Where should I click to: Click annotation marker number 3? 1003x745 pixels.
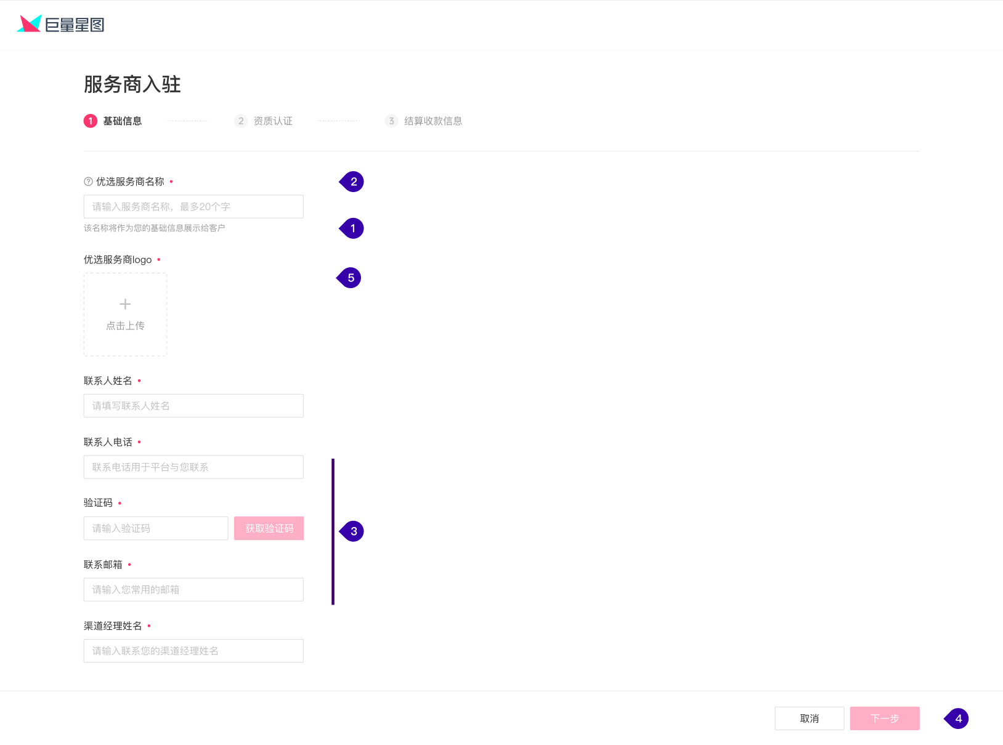[353, 531]
